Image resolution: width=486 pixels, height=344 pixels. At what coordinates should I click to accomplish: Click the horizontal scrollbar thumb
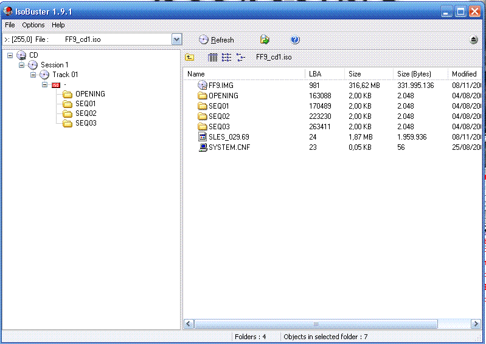coord(316,324)
